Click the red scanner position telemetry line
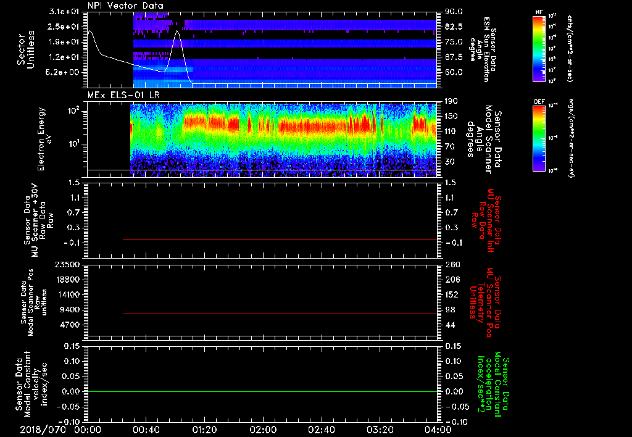This screenshot has height=437, width=632. tap(280, 314)
